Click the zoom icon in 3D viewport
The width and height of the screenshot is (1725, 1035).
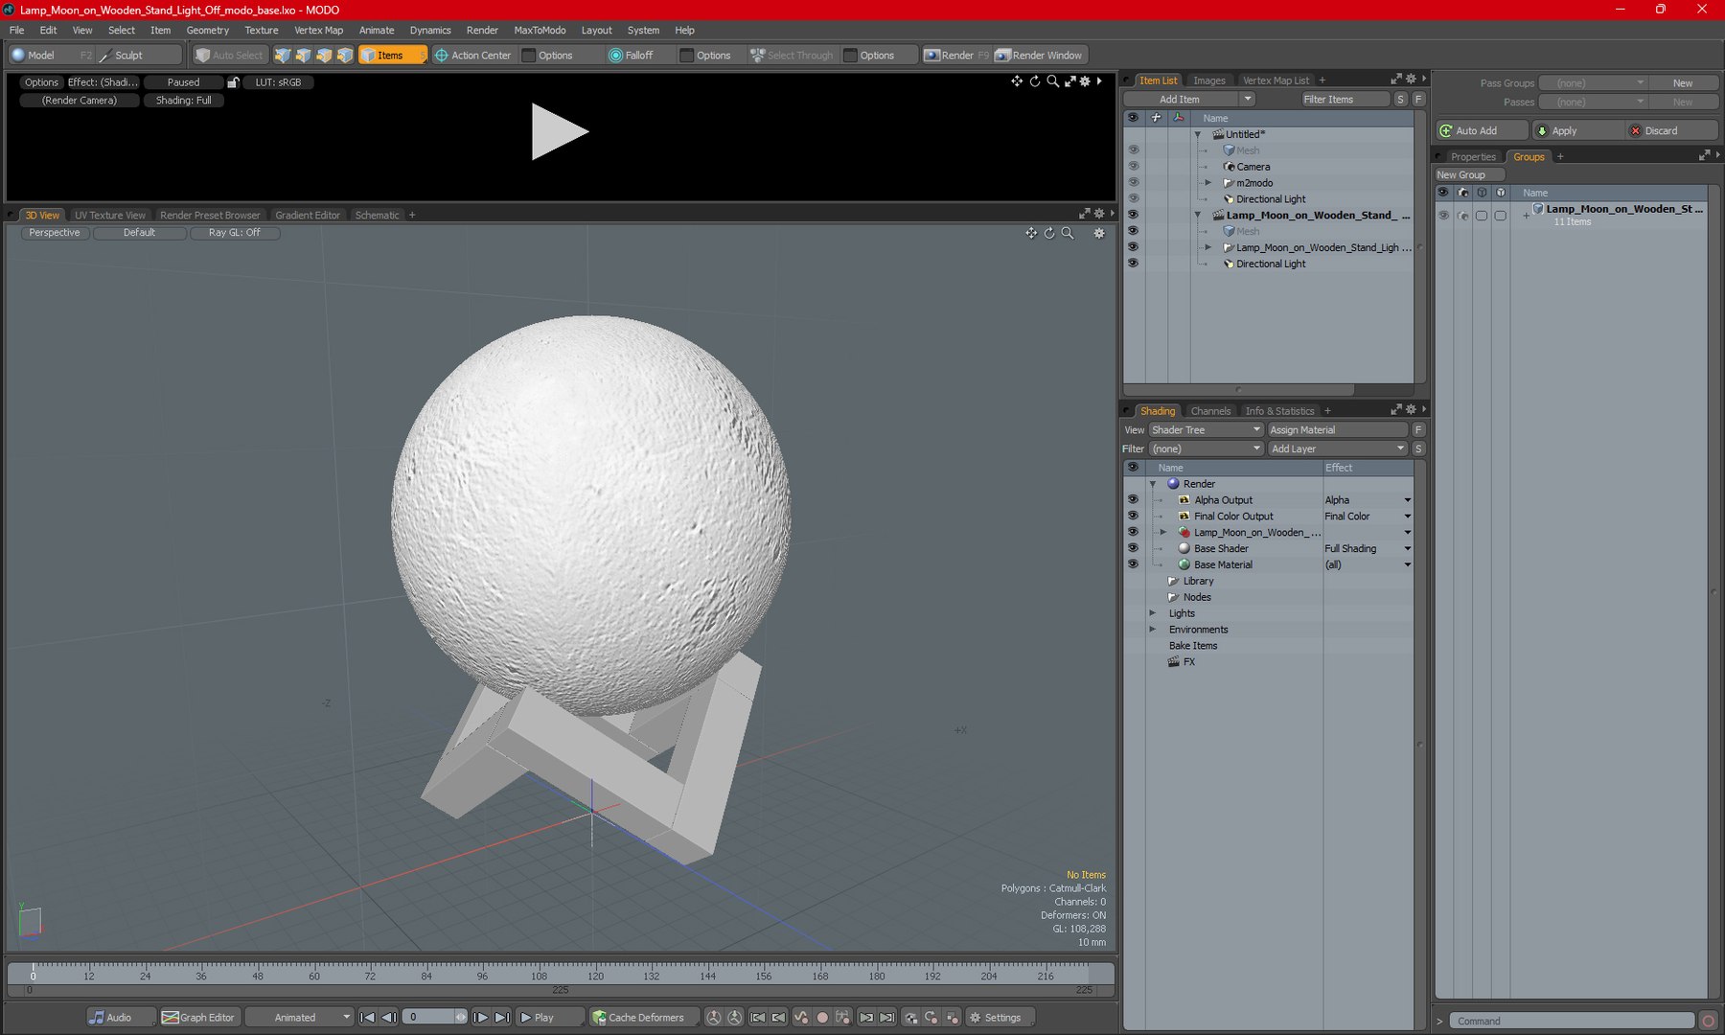pyautogui.click(x=1068, y=233)
